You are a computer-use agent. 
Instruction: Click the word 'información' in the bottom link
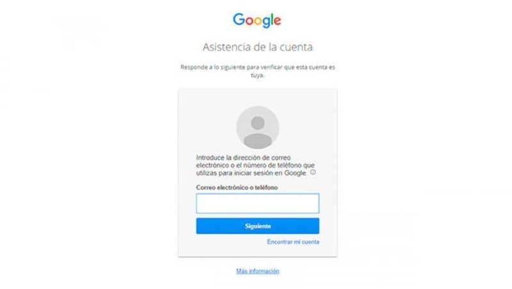(x=264, y=271)
